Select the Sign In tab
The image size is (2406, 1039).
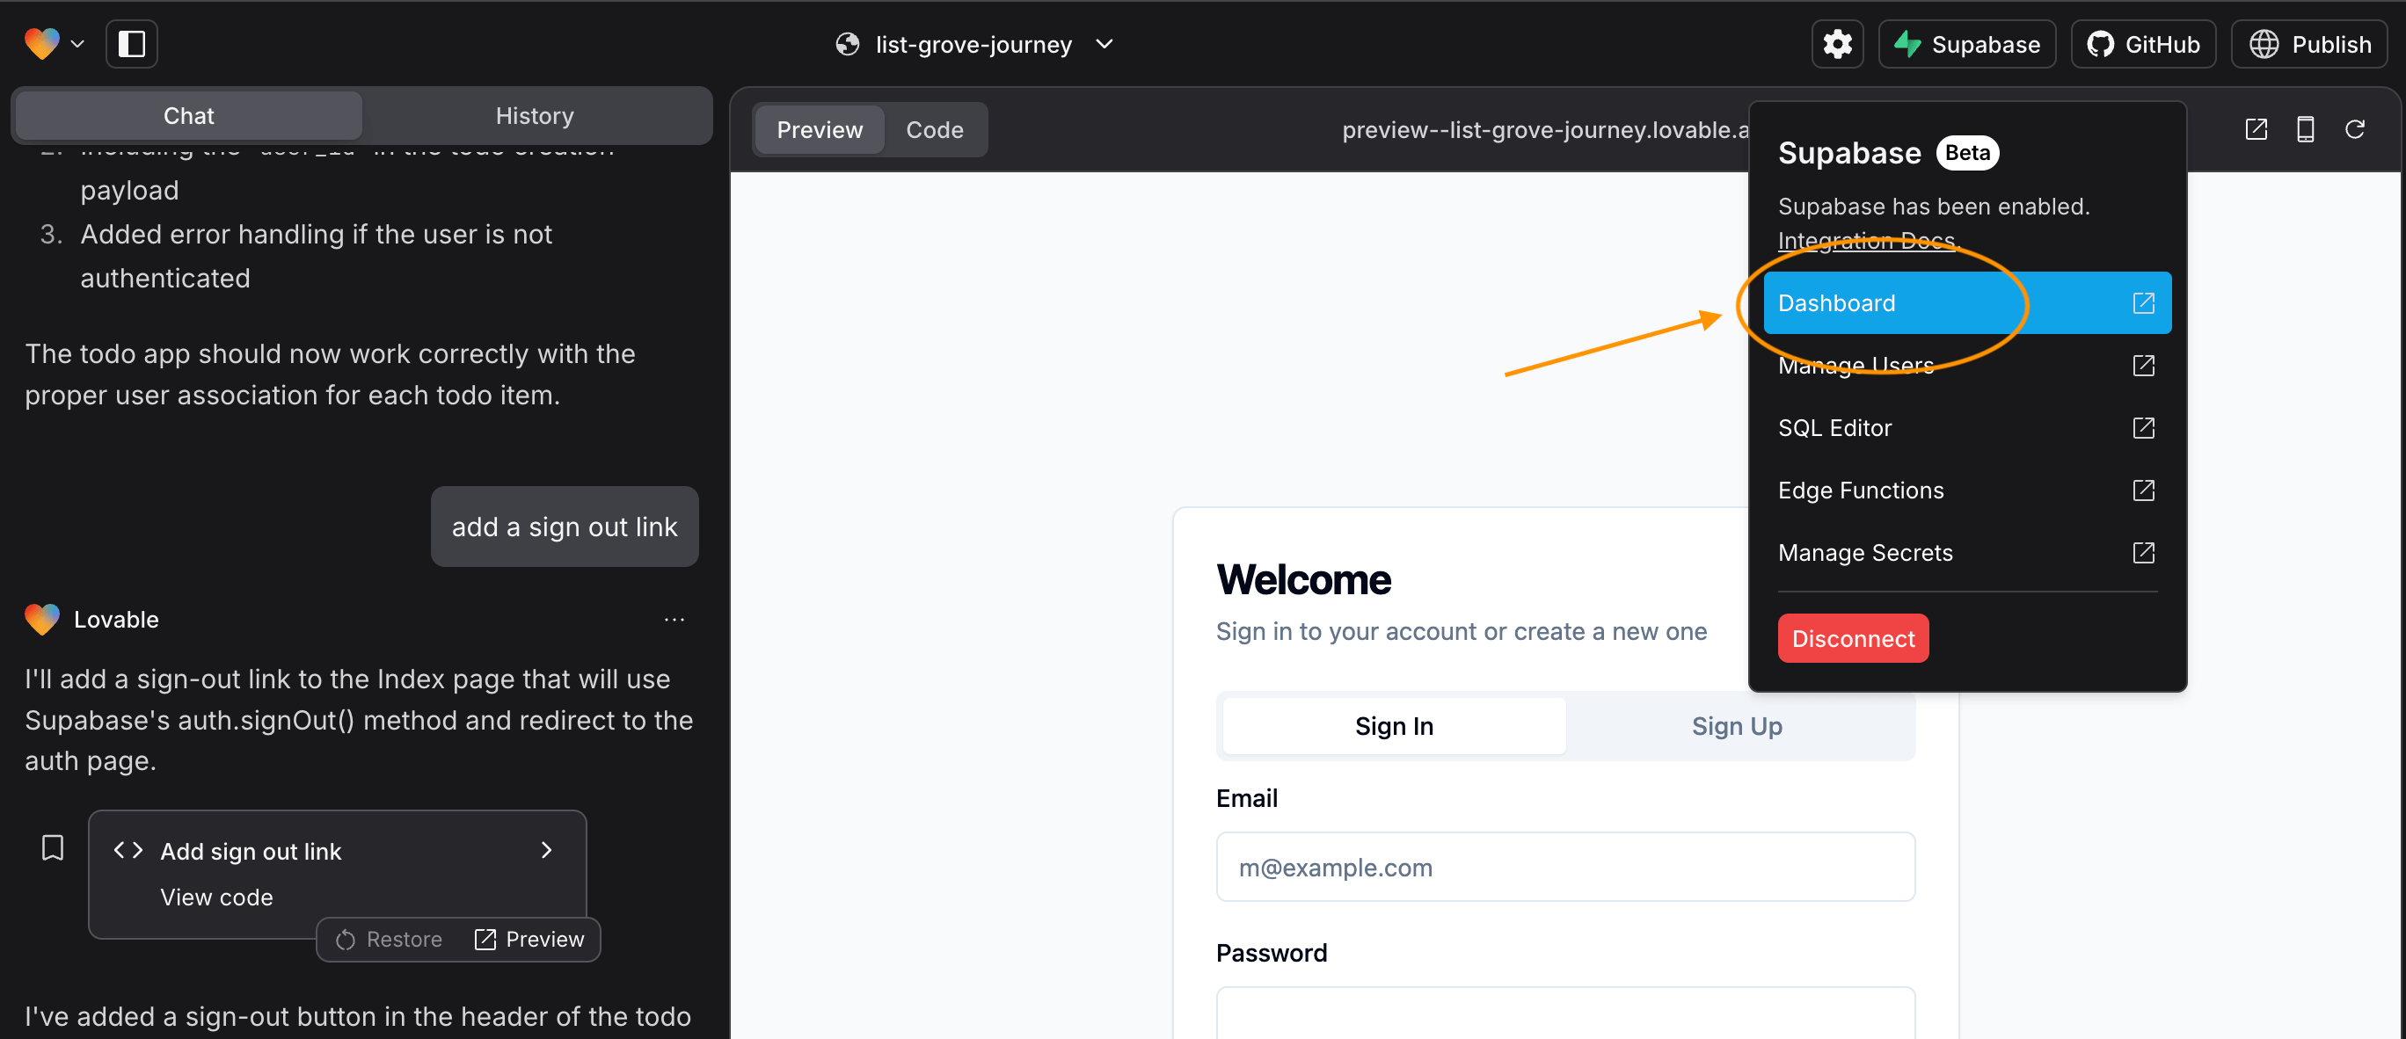tap(1393, 725)
